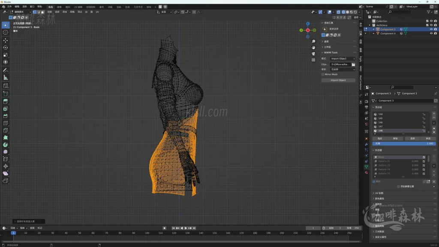Collapse the WWMI Tools panel
This screenshot has height=247, width=439.
pos(330,53)
